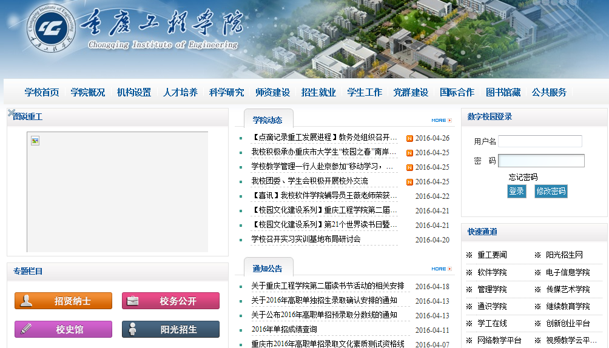This screenshot has width=609, height=348.
Task: Open notice 关于2016年高职单独招生录取确认安排的通知
Action: [x=325, y=300]
